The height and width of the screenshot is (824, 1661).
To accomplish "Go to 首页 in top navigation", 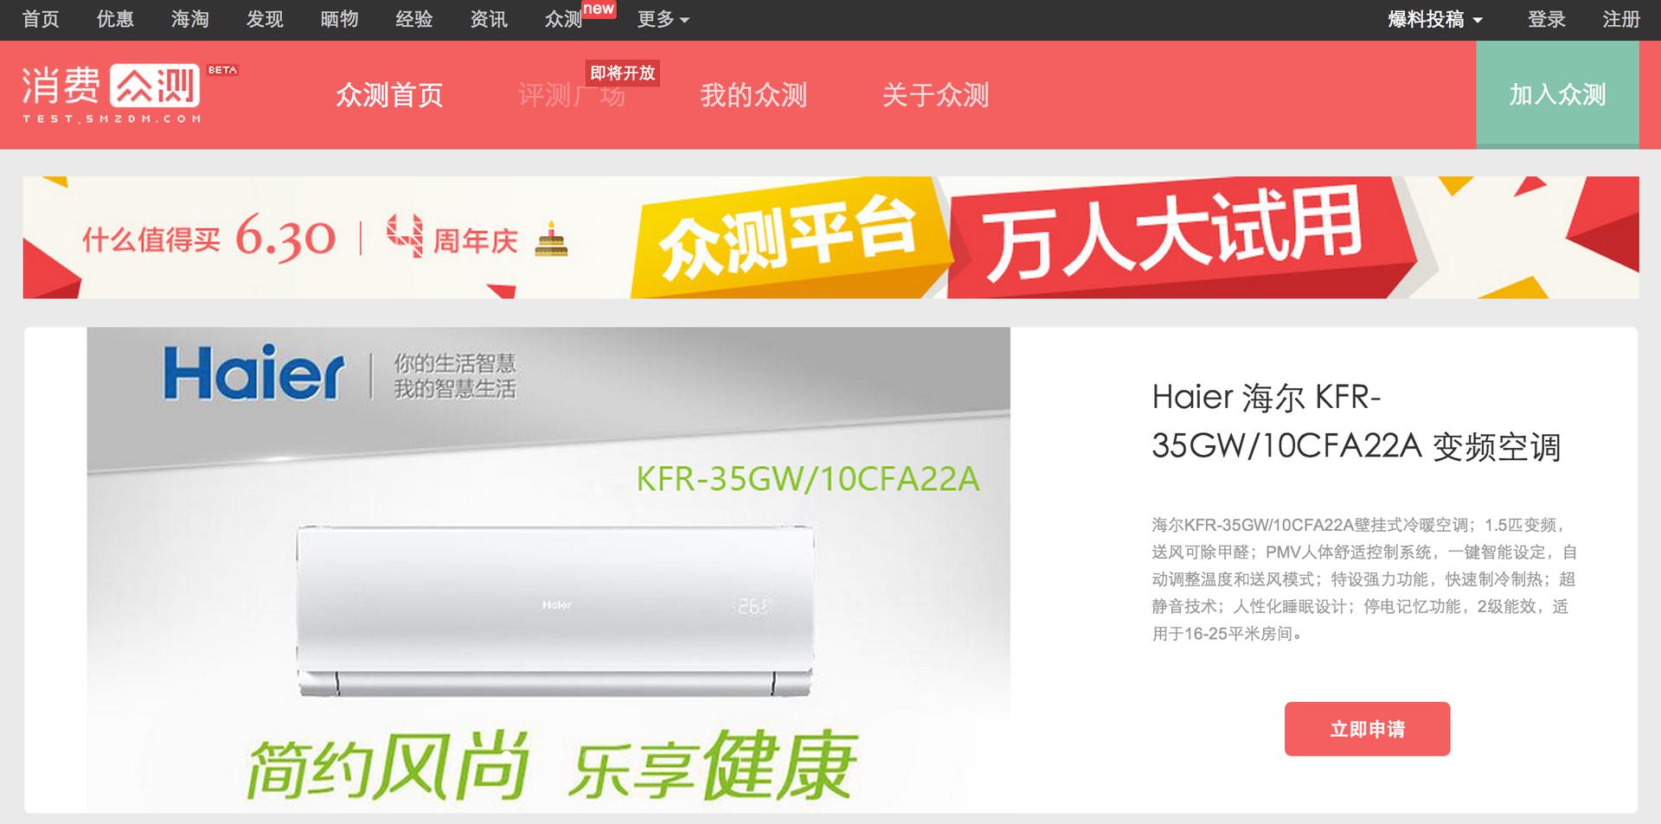I will point(41,19).
